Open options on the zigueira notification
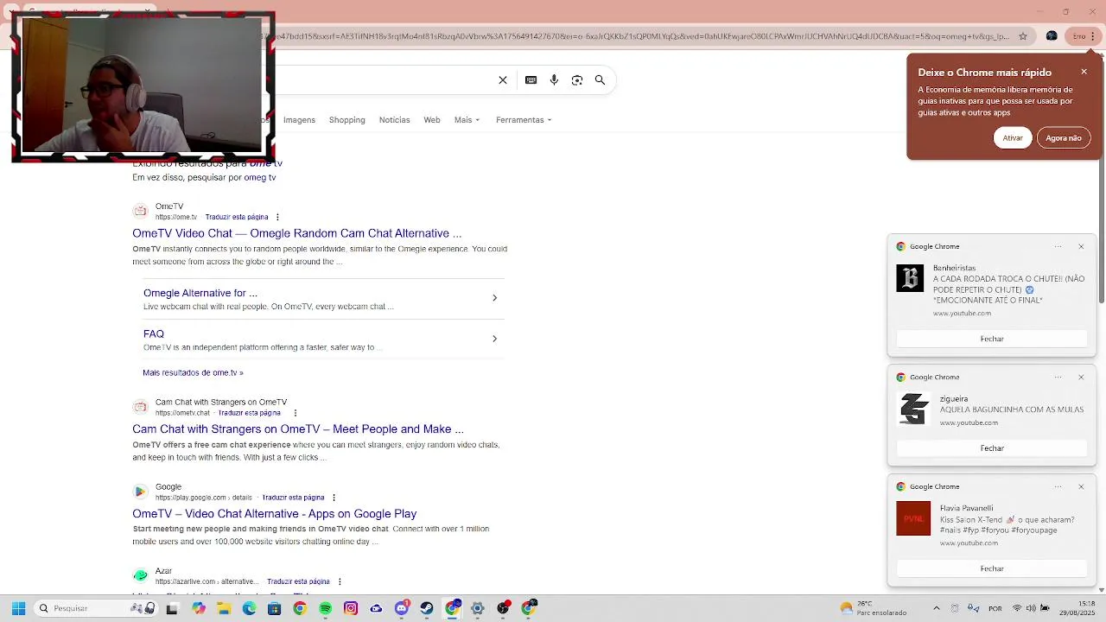This screenshot has width=1106, height=622. [1058, 378]
